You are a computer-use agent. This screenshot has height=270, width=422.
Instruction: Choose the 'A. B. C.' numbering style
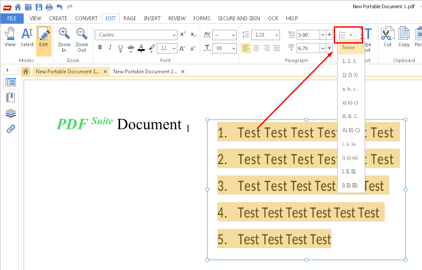(x=351, y=116)
